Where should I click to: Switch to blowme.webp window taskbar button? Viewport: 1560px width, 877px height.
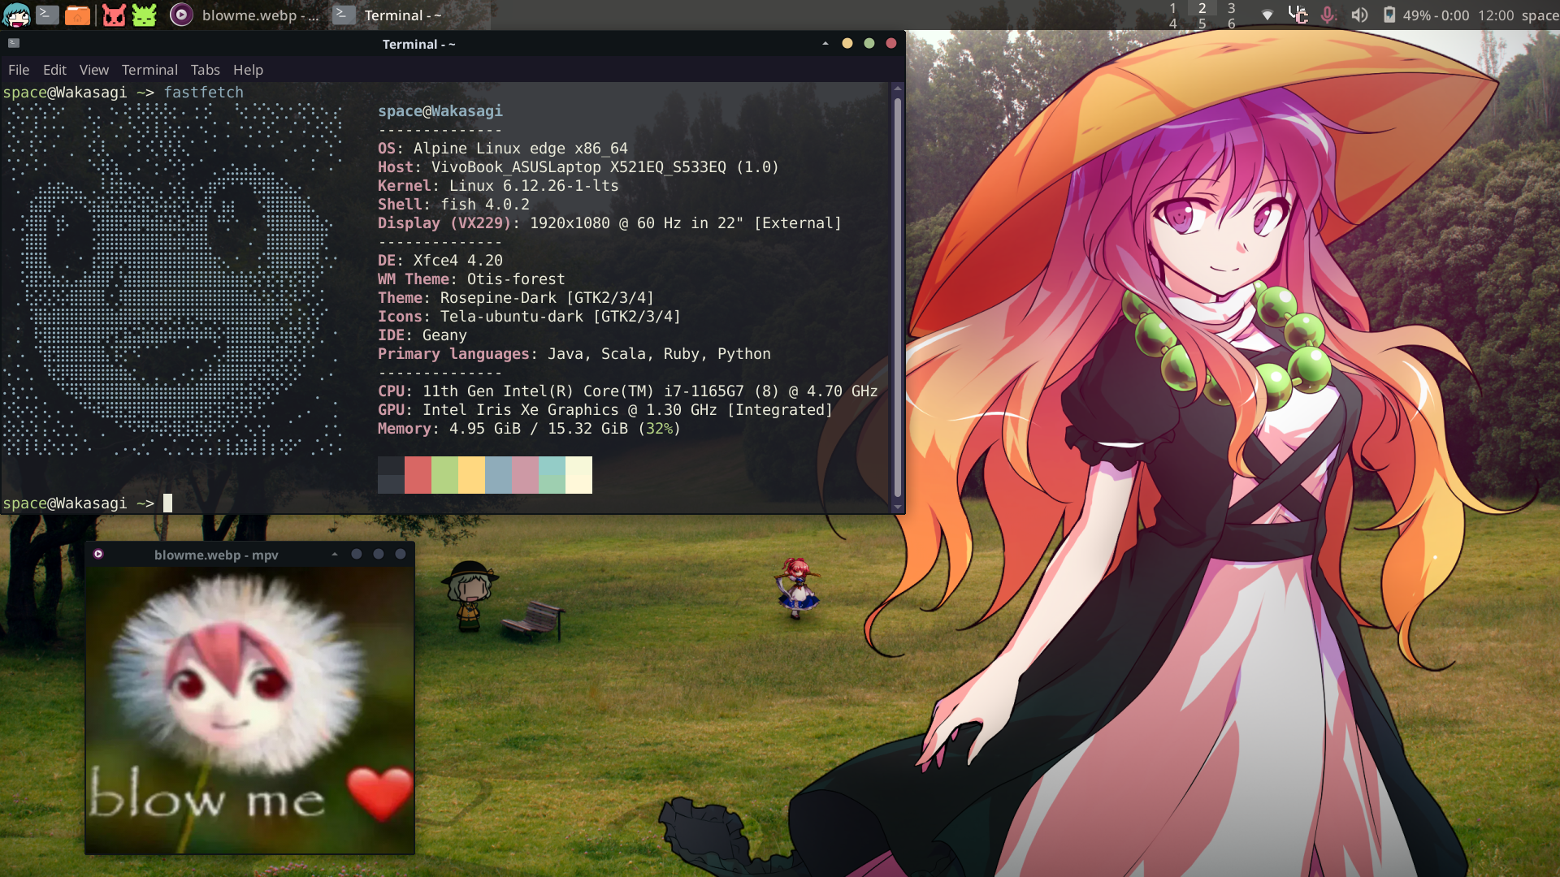pyautogui.click(x=244, y=15)
